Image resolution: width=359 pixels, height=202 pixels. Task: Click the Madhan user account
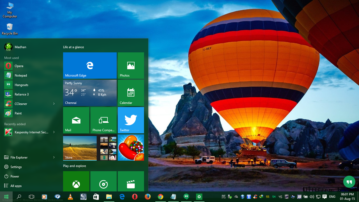[15, 47]
